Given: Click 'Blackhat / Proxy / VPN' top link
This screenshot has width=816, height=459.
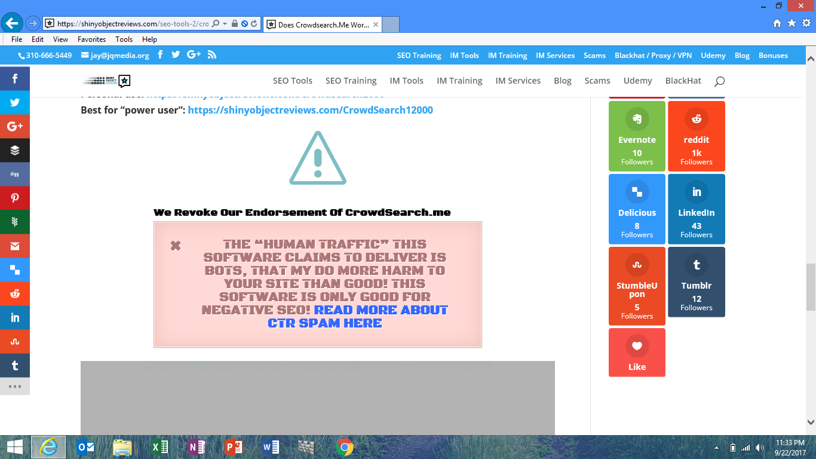Looking at the screenshot, I should 653,56.
